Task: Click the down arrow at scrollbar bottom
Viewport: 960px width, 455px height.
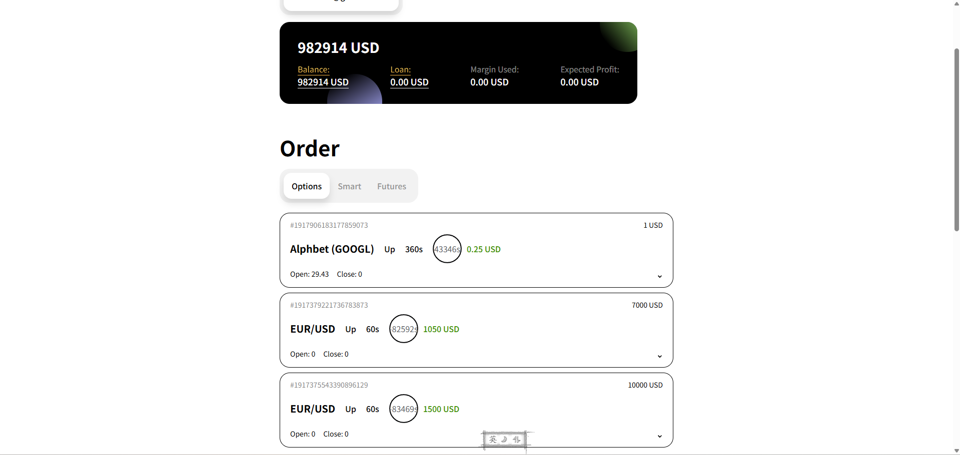Action: 956,451
